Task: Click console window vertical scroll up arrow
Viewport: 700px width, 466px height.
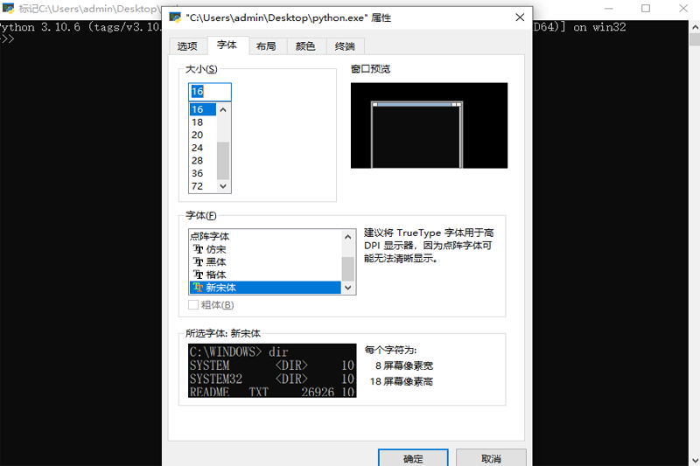Action: click(x=695, y=27)
